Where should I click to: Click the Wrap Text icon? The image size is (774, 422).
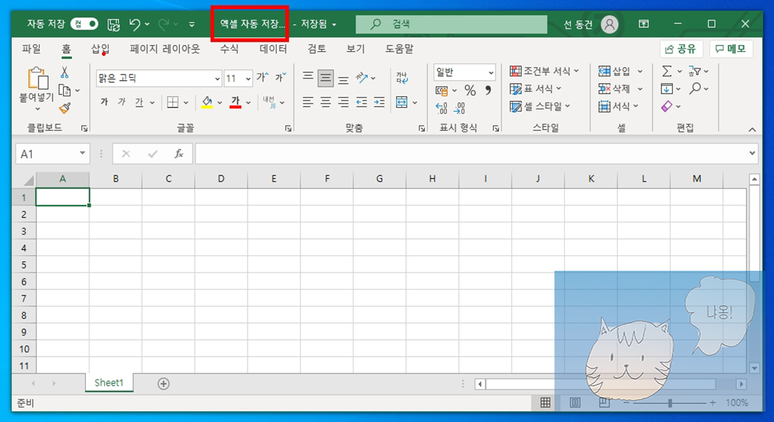point(402,77)
